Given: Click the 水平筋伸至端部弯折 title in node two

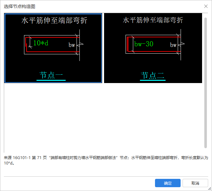Looking at the screenshot, I should [153, 20].
